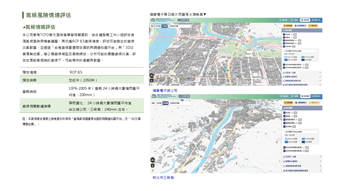341x191 pixels.
Task: Toggle 全台淹水 checkbox in the top map panel
Action: (x=284, y=46)
